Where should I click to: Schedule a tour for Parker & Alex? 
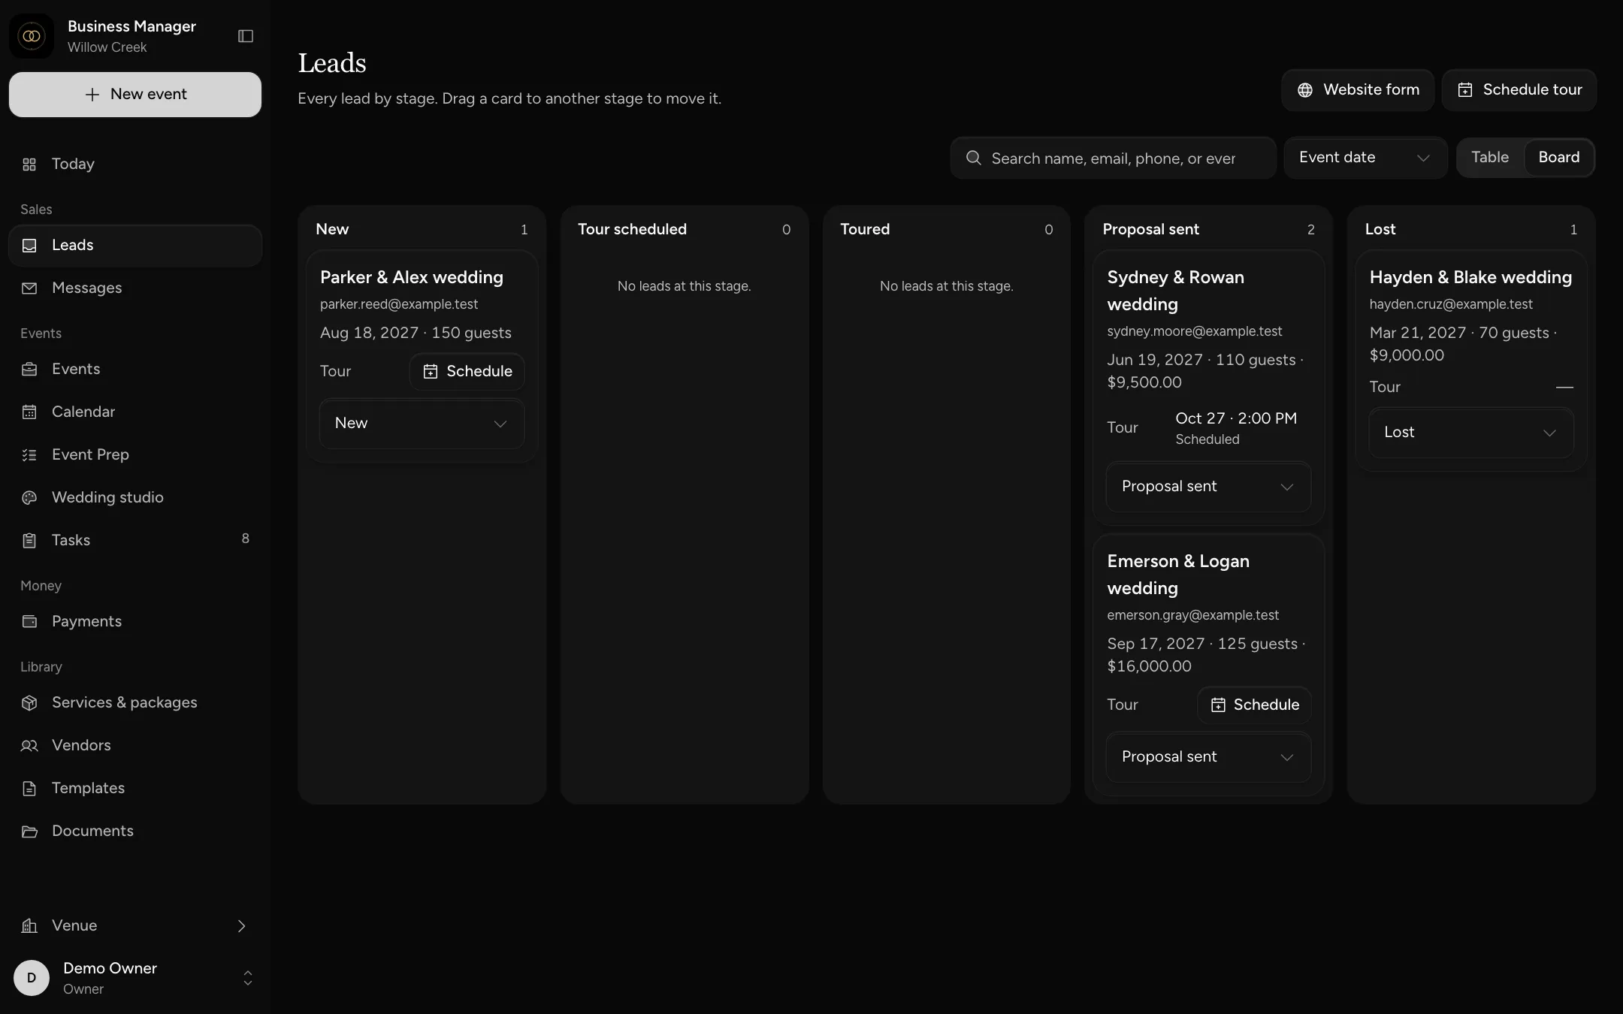pyautogui.click(x=467, y=372)
